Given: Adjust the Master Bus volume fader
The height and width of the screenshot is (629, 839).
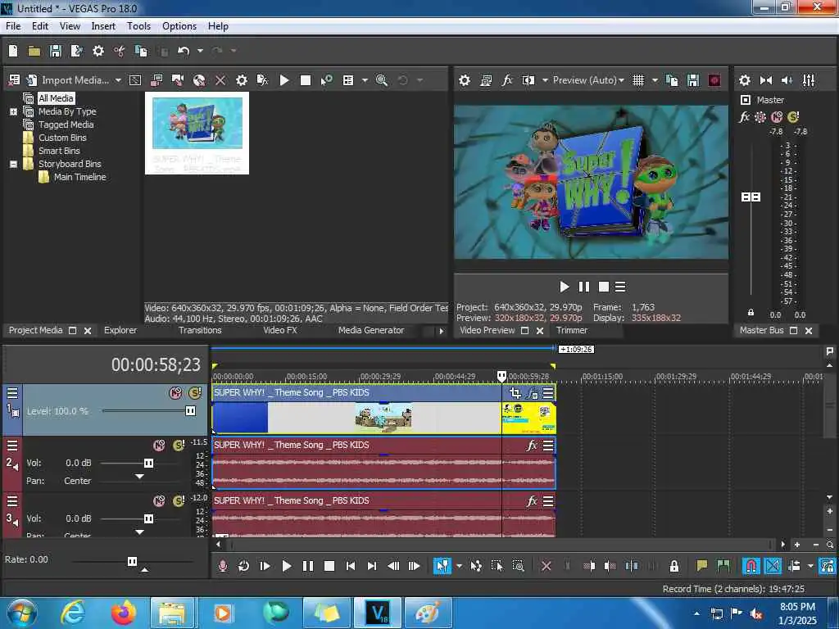Looking at the screenshot, I should click(x=751, y=197).
